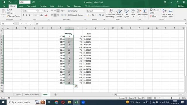The height and width of the screenshot is (105, 187).
Task: Open Chrome from the Windows taskbar
Action: pos(56,102)
